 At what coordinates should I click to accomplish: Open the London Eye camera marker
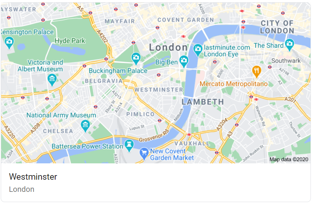(x=197, y=50)
